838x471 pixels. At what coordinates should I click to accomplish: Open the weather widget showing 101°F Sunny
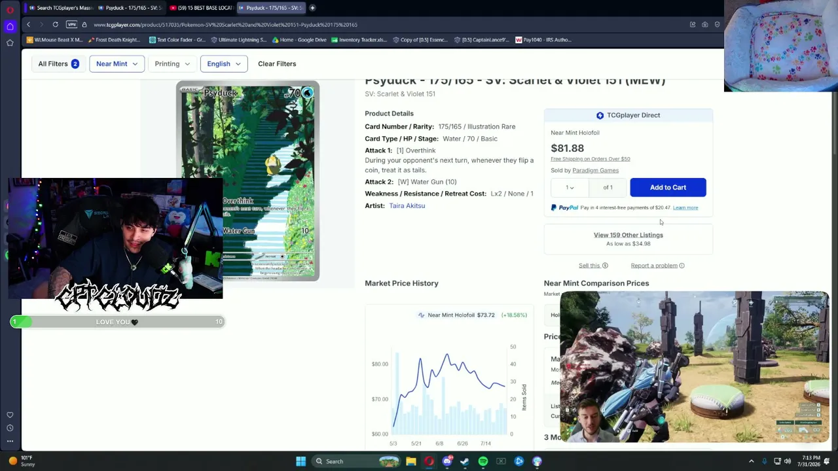[x=20, y=461]
